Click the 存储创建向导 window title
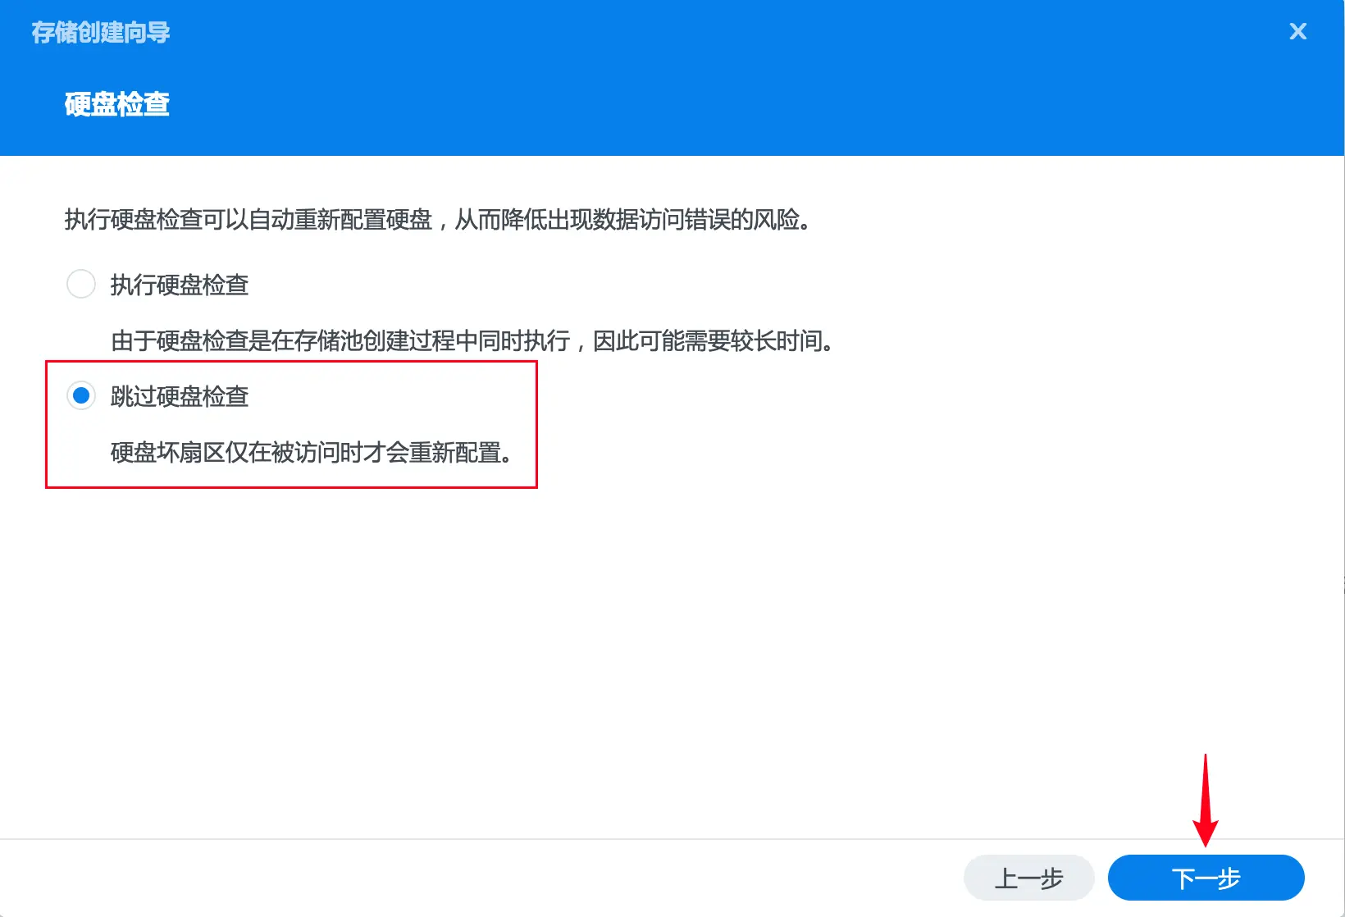Screen dimensions: 1345x917 point(101,32)
